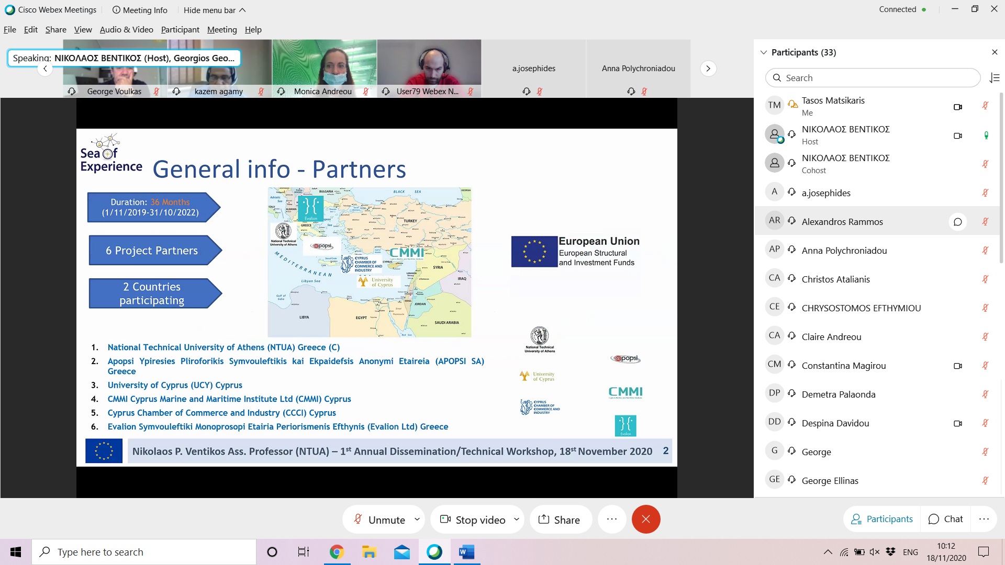
Task: Leave meeting with red X button
Action: 646,519
